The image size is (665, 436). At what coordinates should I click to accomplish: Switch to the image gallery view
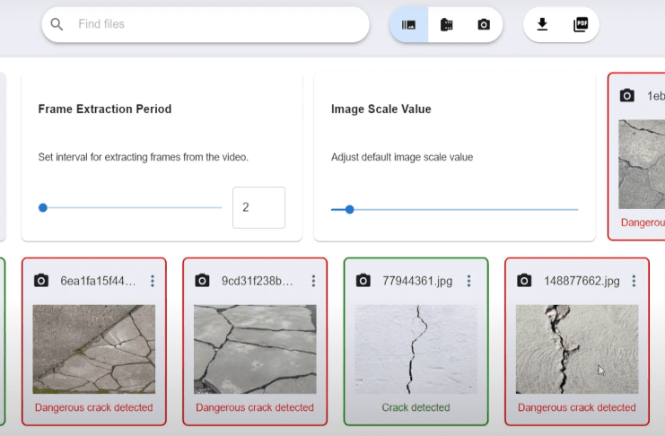(x=408, y=25)
